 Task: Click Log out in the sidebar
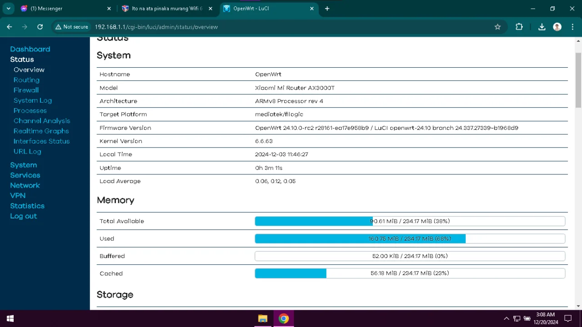24,216
